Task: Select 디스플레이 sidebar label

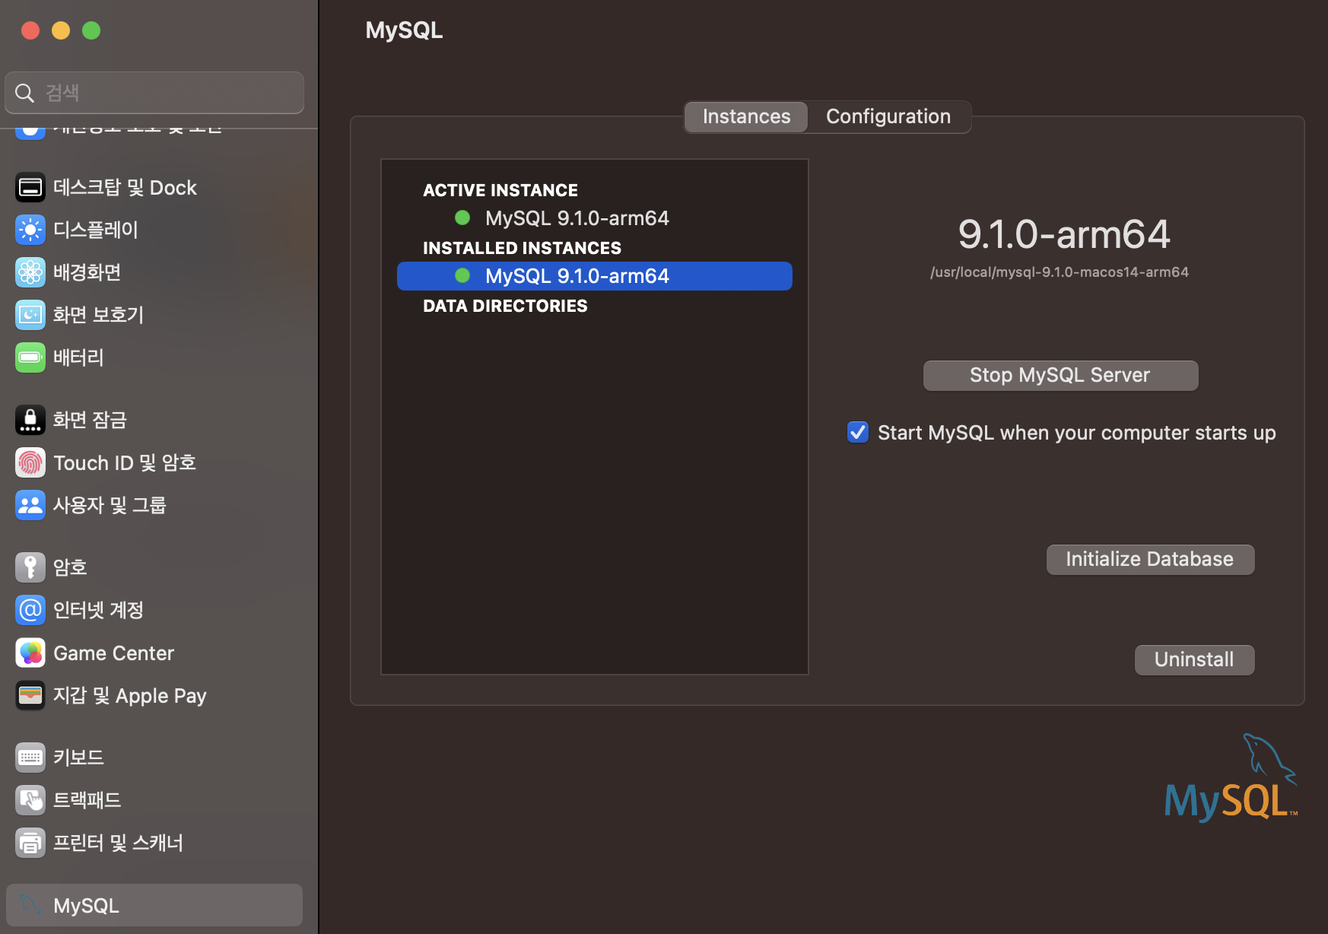Action: (96, 230)
